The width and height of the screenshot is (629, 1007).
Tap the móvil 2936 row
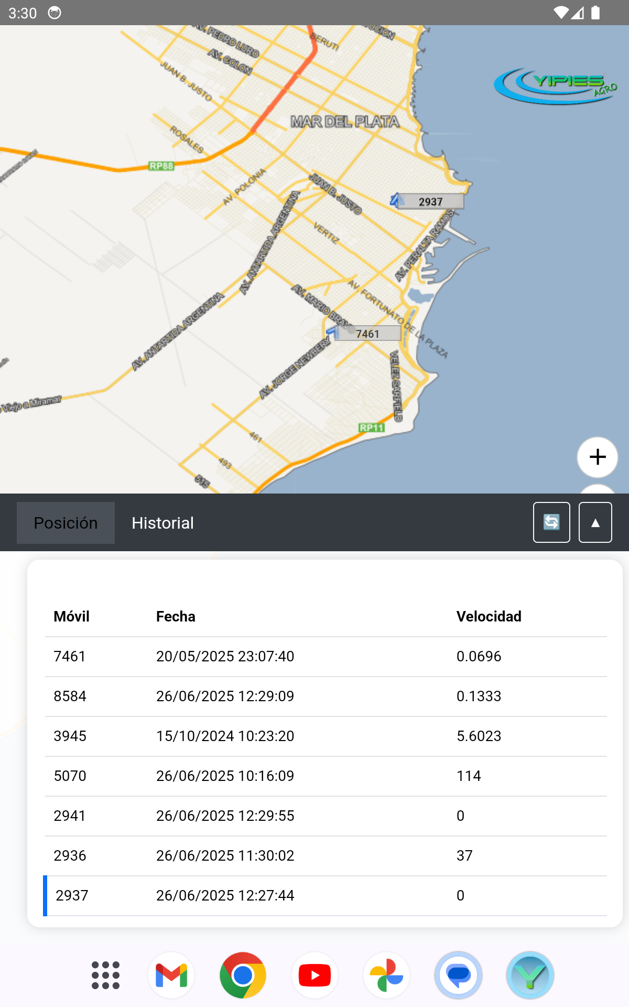(325, 855)
